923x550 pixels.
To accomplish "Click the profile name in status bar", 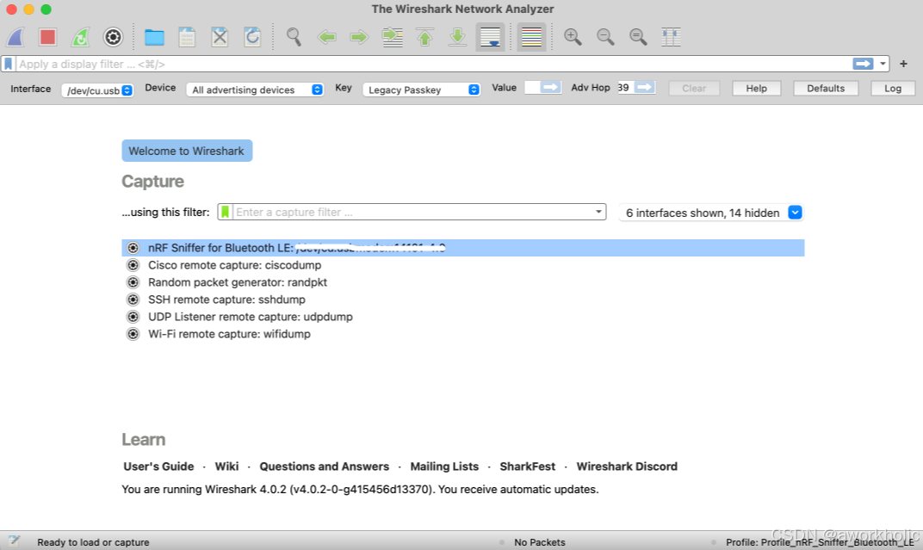I will tap(820, 541).
